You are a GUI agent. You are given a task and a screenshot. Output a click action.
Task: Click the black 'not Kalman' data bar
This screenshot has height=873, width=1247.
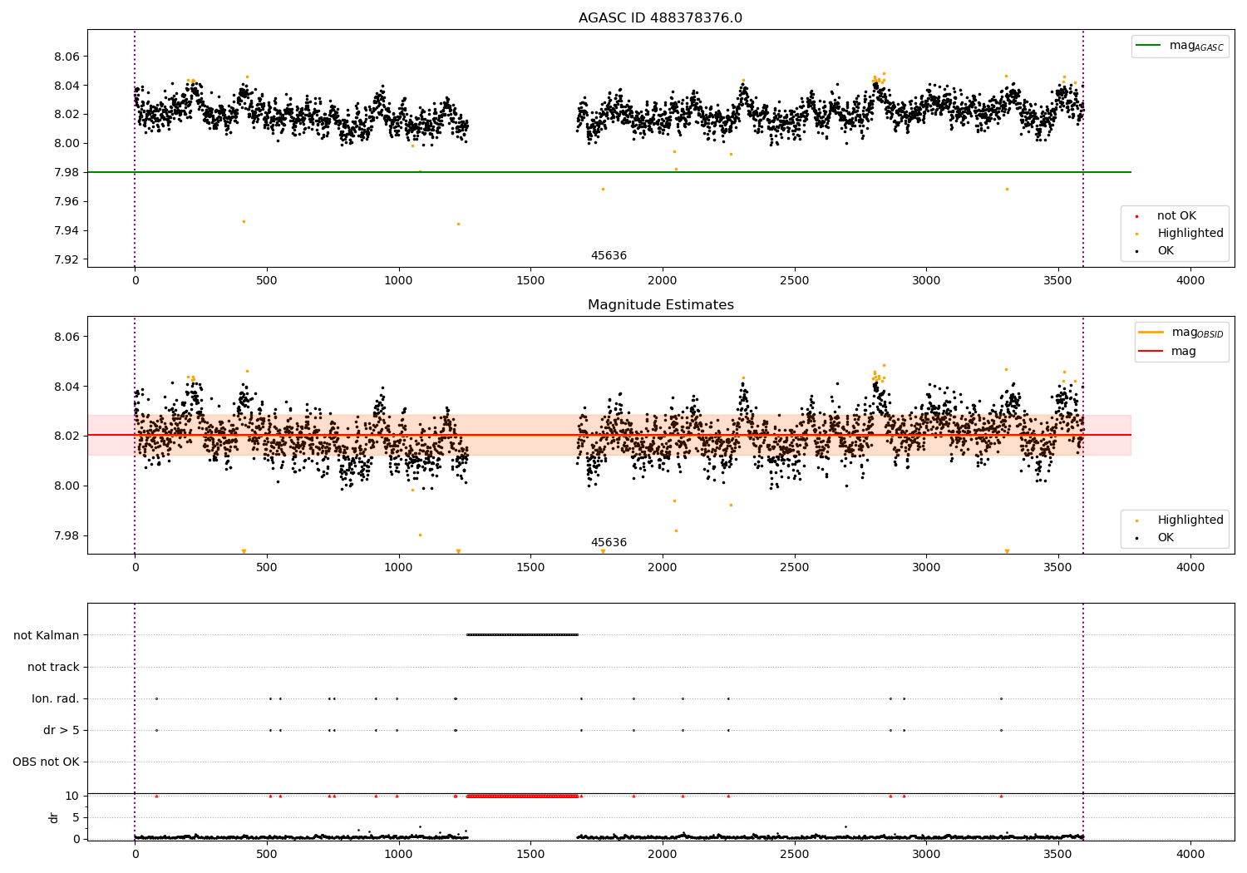[x=522, y=634]
